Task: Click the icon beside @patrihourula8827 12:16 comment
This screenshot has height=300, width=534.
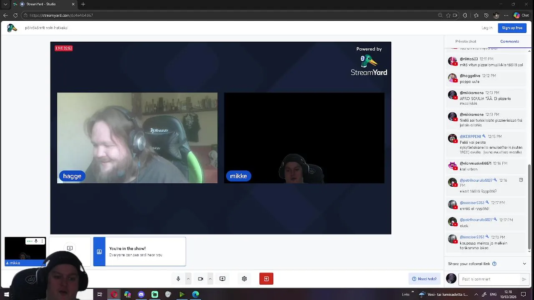Action: tap(521, 180)
